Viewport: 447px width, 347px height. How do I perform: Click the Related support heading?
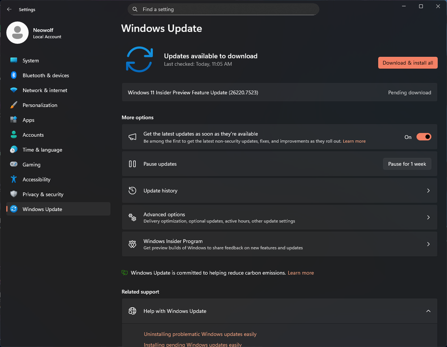coord(140,292)
